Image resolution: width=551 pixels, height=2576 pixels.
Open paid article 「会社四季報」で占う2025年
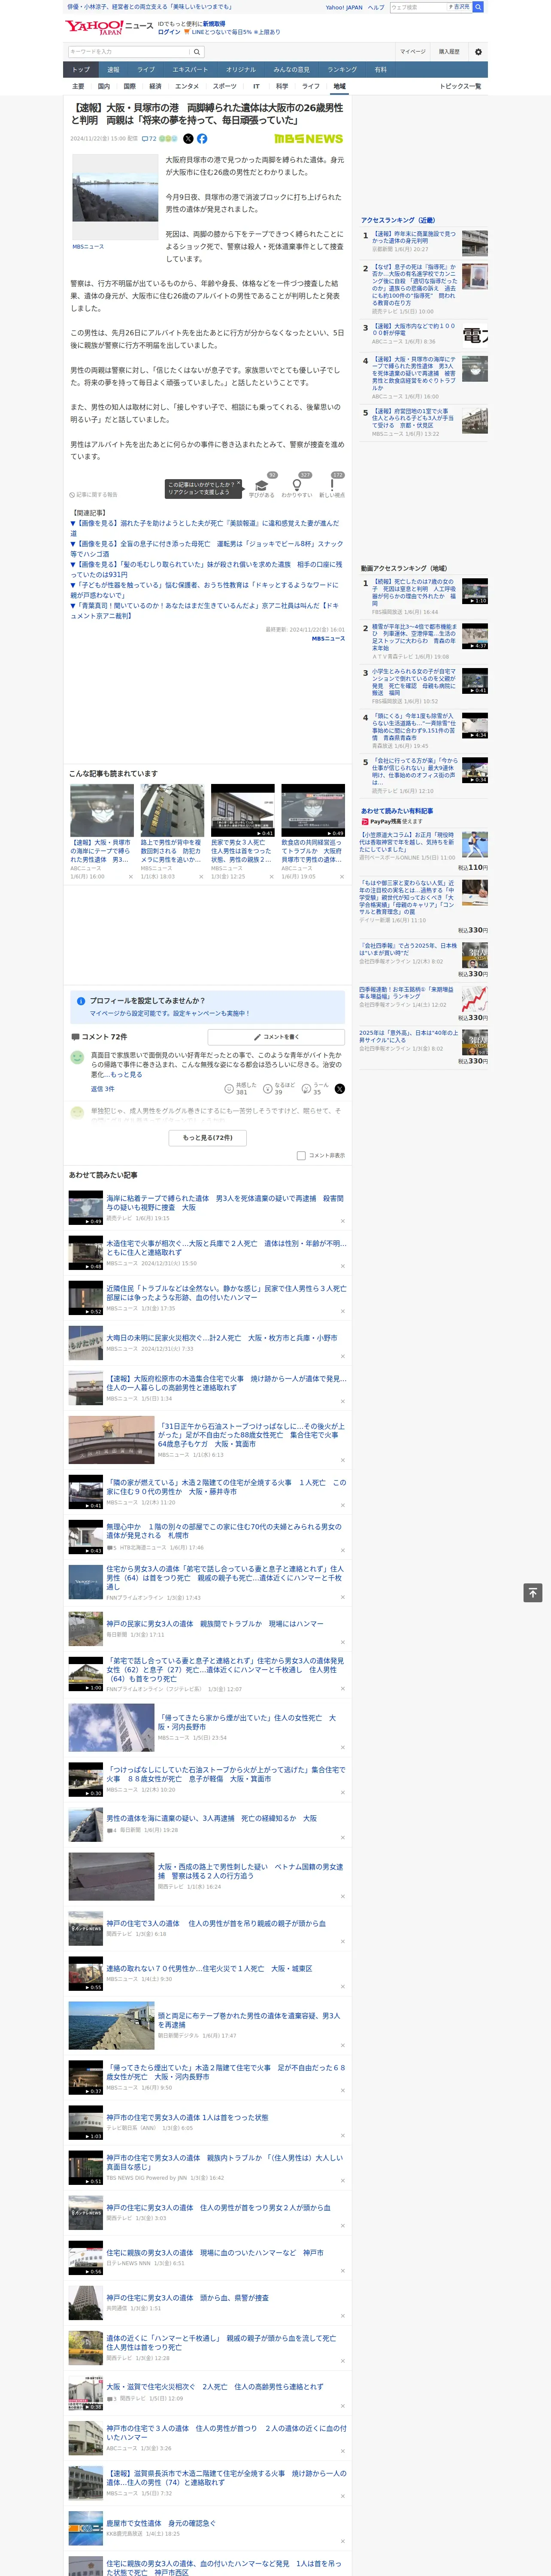click(408, 949)
